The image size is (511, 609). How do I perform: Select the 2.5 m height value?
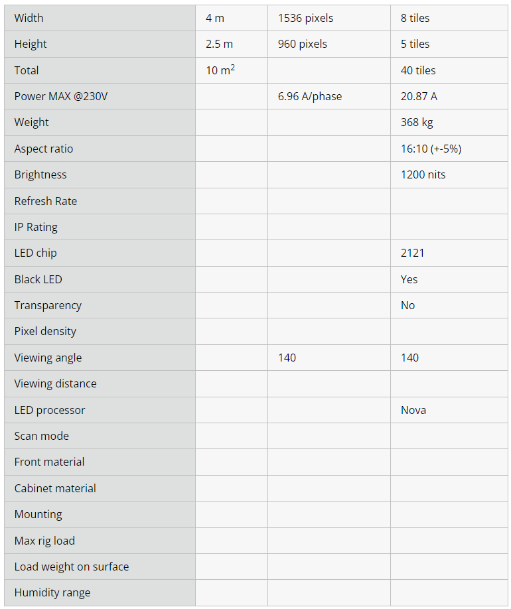pos(219,44)
